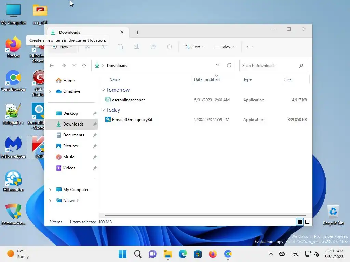This screenshot has height=262, width=350.
Task: Collapse the Tomorrow group
Action: coord(103,90)
